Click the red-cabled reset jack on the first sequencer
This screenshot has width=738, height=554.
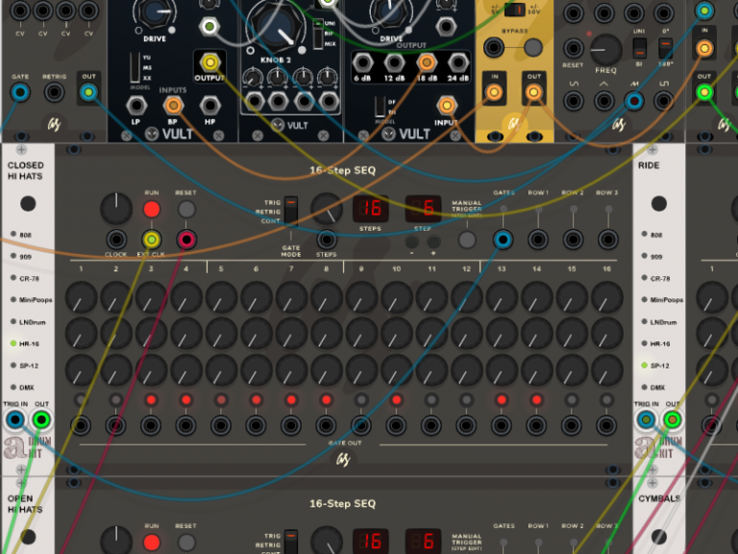point(186,239)
